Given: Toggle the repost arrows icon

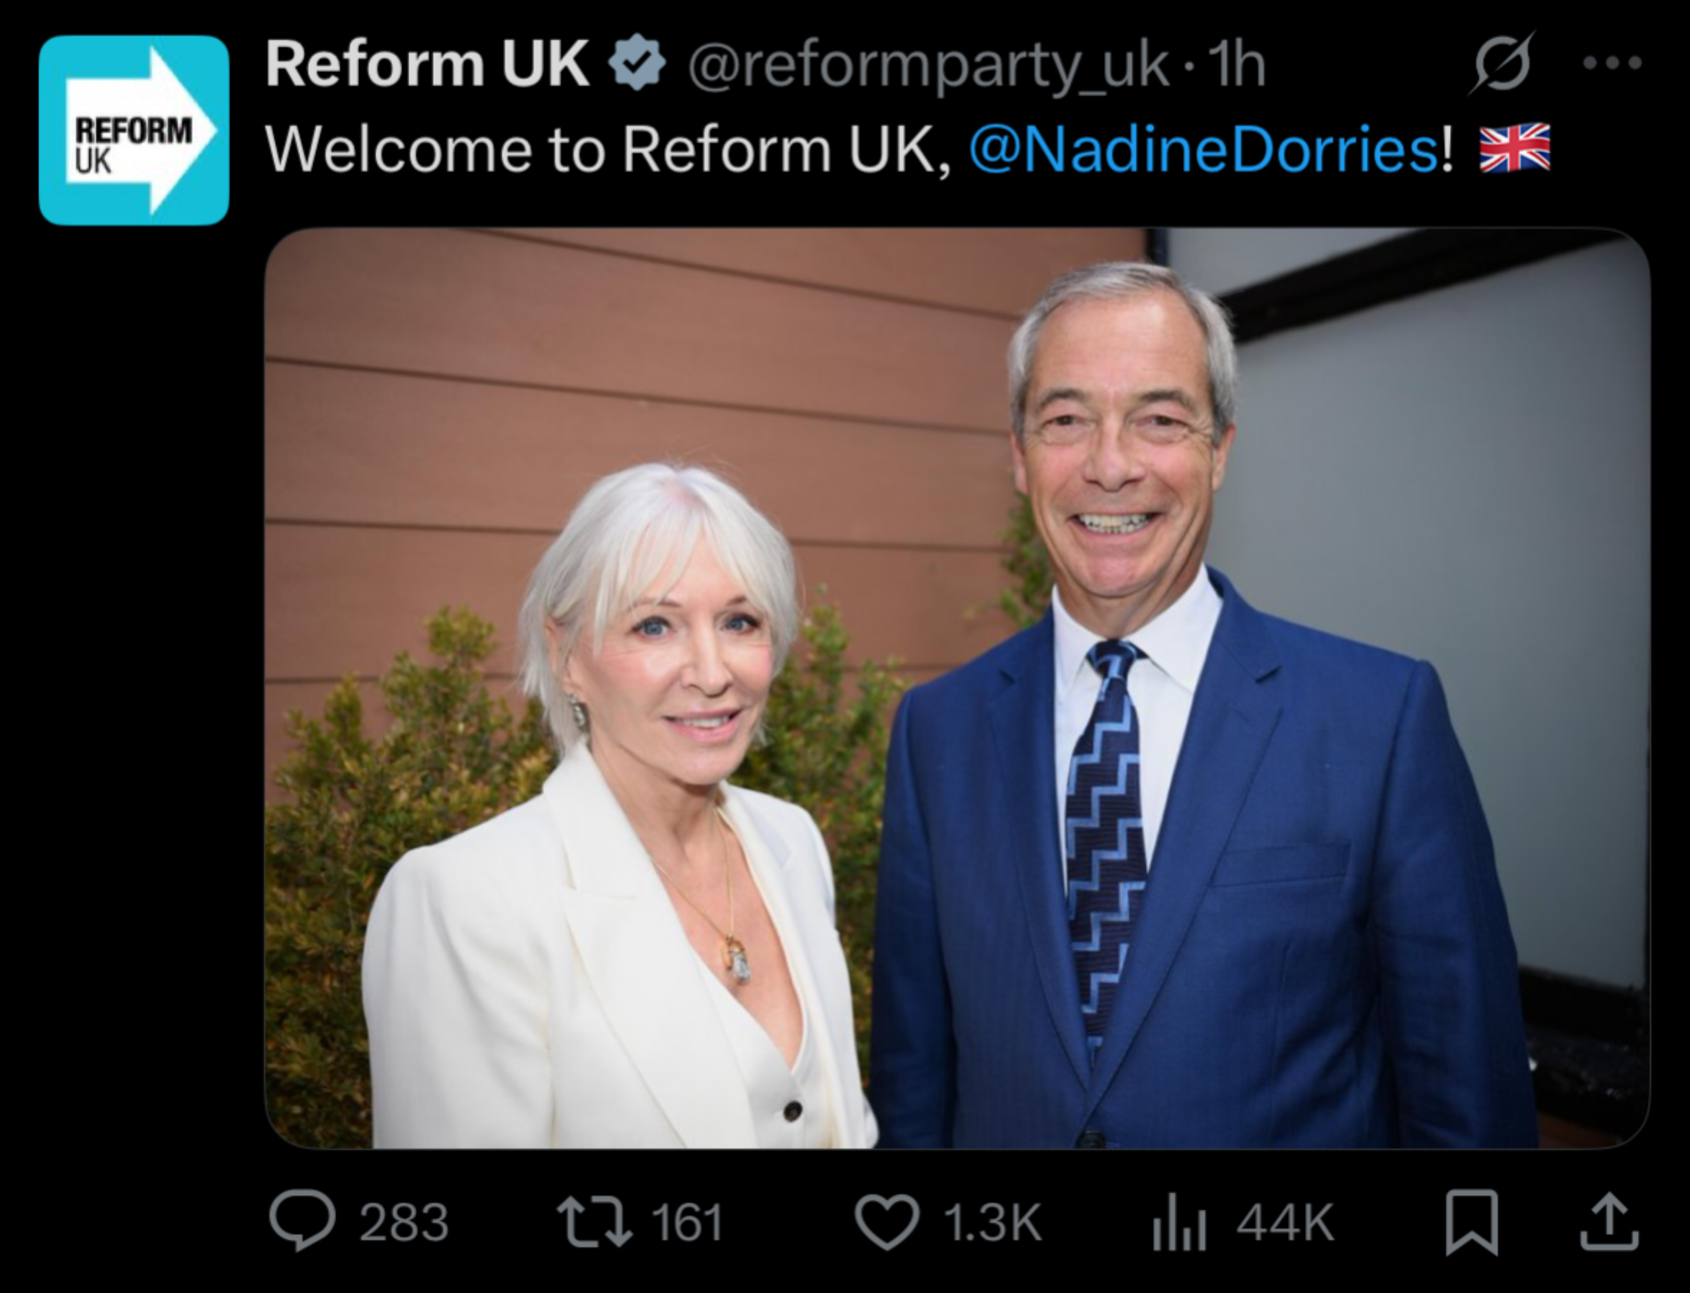Looking at the screenshot, I should 594,1222.
